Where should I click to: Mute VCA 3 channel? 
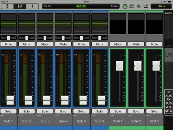pyautogui.click(x=154, y=44)
